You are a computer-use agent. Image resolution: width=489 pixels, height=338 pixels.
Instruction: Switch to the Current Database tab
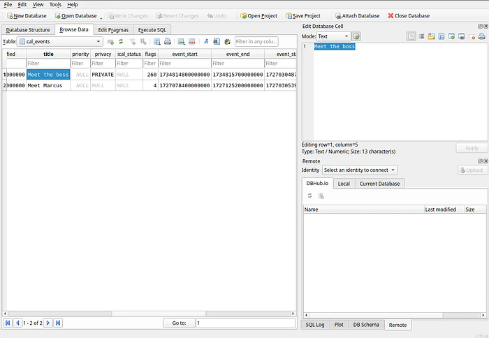379,184
